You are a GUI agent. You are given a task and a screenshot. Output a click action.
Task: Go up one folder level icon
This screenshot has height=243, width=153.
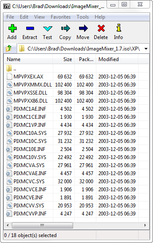pyautogui.click(x=8, y=48)
